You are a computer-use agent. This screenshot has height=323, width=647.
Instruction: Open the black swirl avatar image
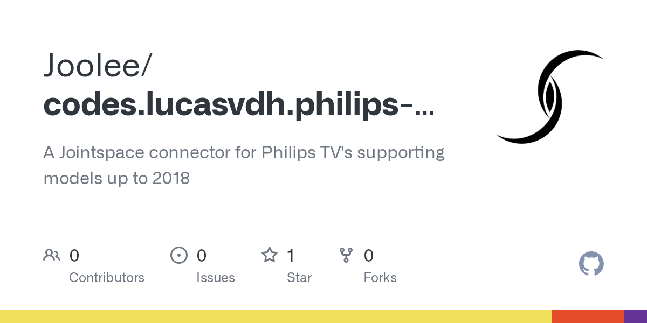coord(550,97)
